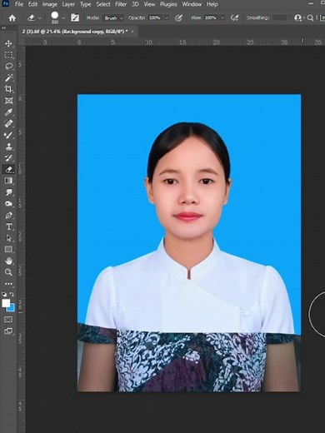Open the Opacity slider dropdown arrow
Viewport: 325px width, 433px height.
tap(167, 17)
